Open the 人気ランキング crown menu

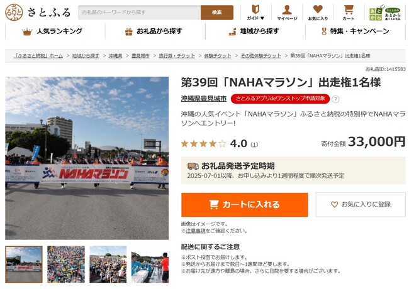point(52,31)
